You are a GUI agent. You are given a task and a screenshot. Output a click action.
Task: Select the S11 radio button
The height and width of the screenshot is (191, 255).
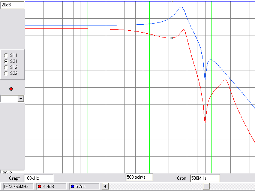click(x=6, y=55)
